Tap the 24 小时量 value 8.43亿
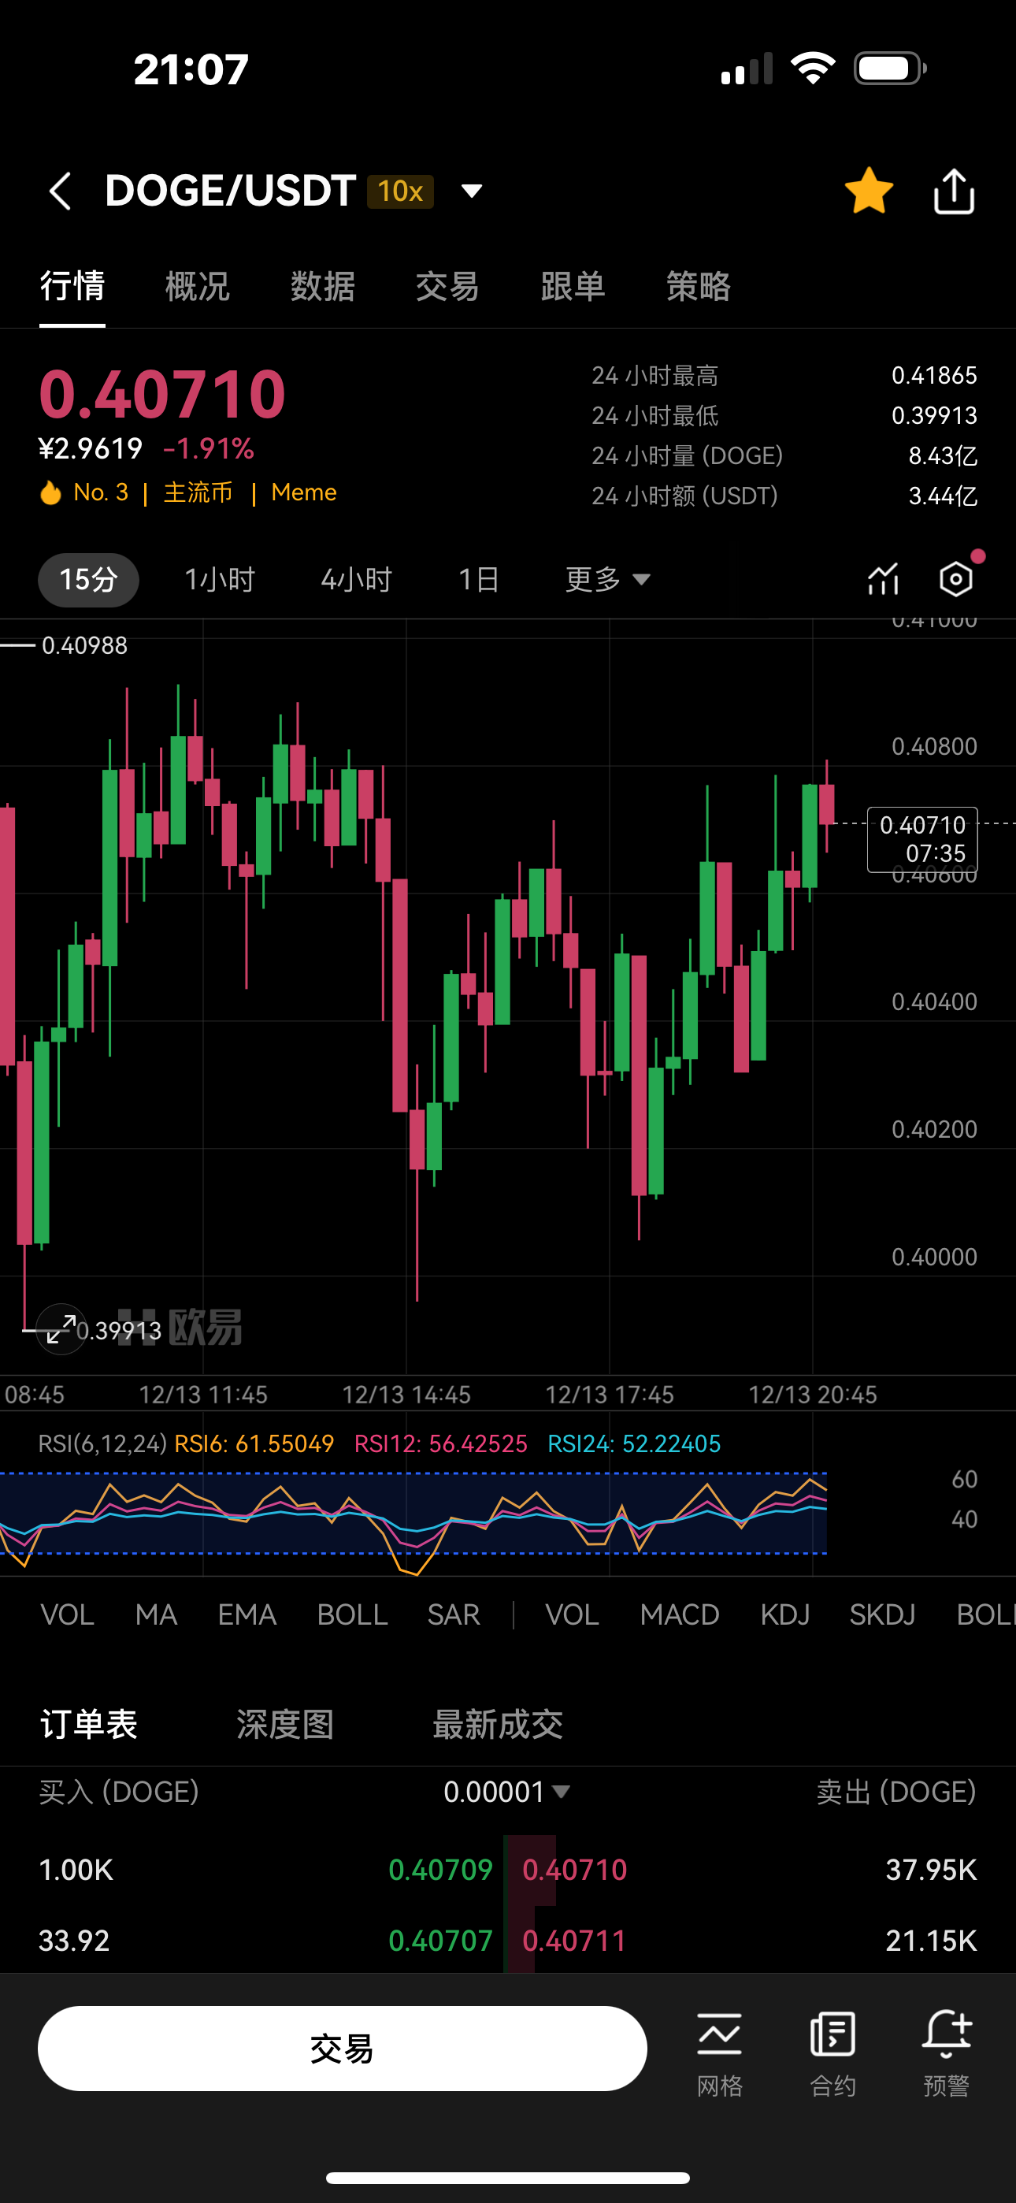This screenshot has height=2203, width=1016. tap(943, 456)
